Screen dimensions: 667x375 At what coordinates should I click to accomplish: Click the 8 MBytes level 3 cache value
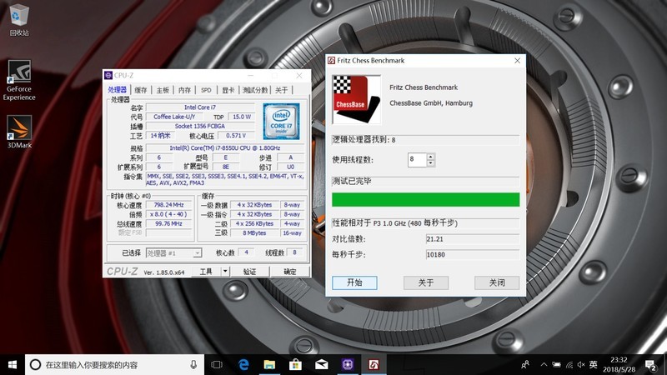tap(254, 233)
